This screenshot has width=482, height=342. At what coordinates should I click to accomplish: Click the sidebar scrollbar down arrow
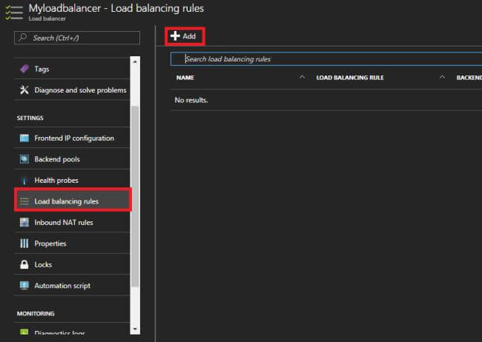(x=135, y=329)
